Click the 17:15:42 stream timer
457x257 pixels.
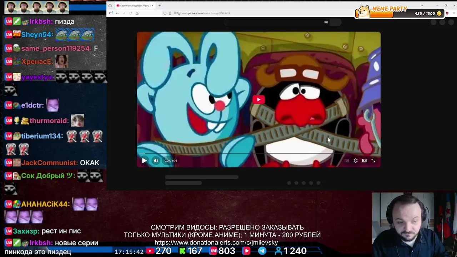(x=129, y=252)
